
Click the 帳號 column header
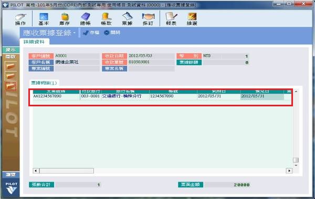173,92
